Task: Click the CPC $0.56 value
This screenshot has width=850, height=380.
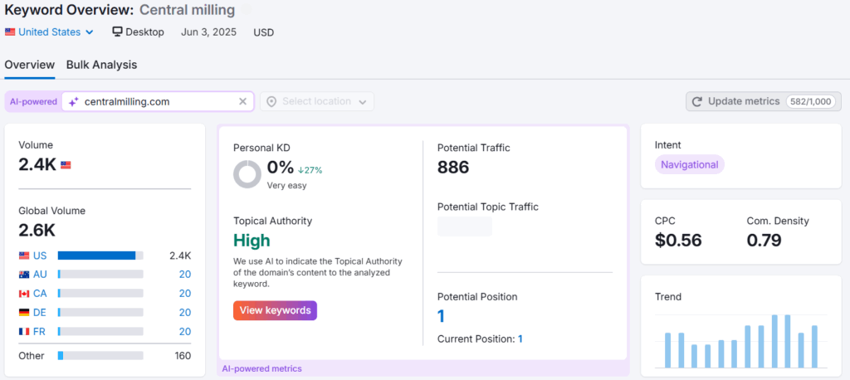Action: tap(678, 240)
